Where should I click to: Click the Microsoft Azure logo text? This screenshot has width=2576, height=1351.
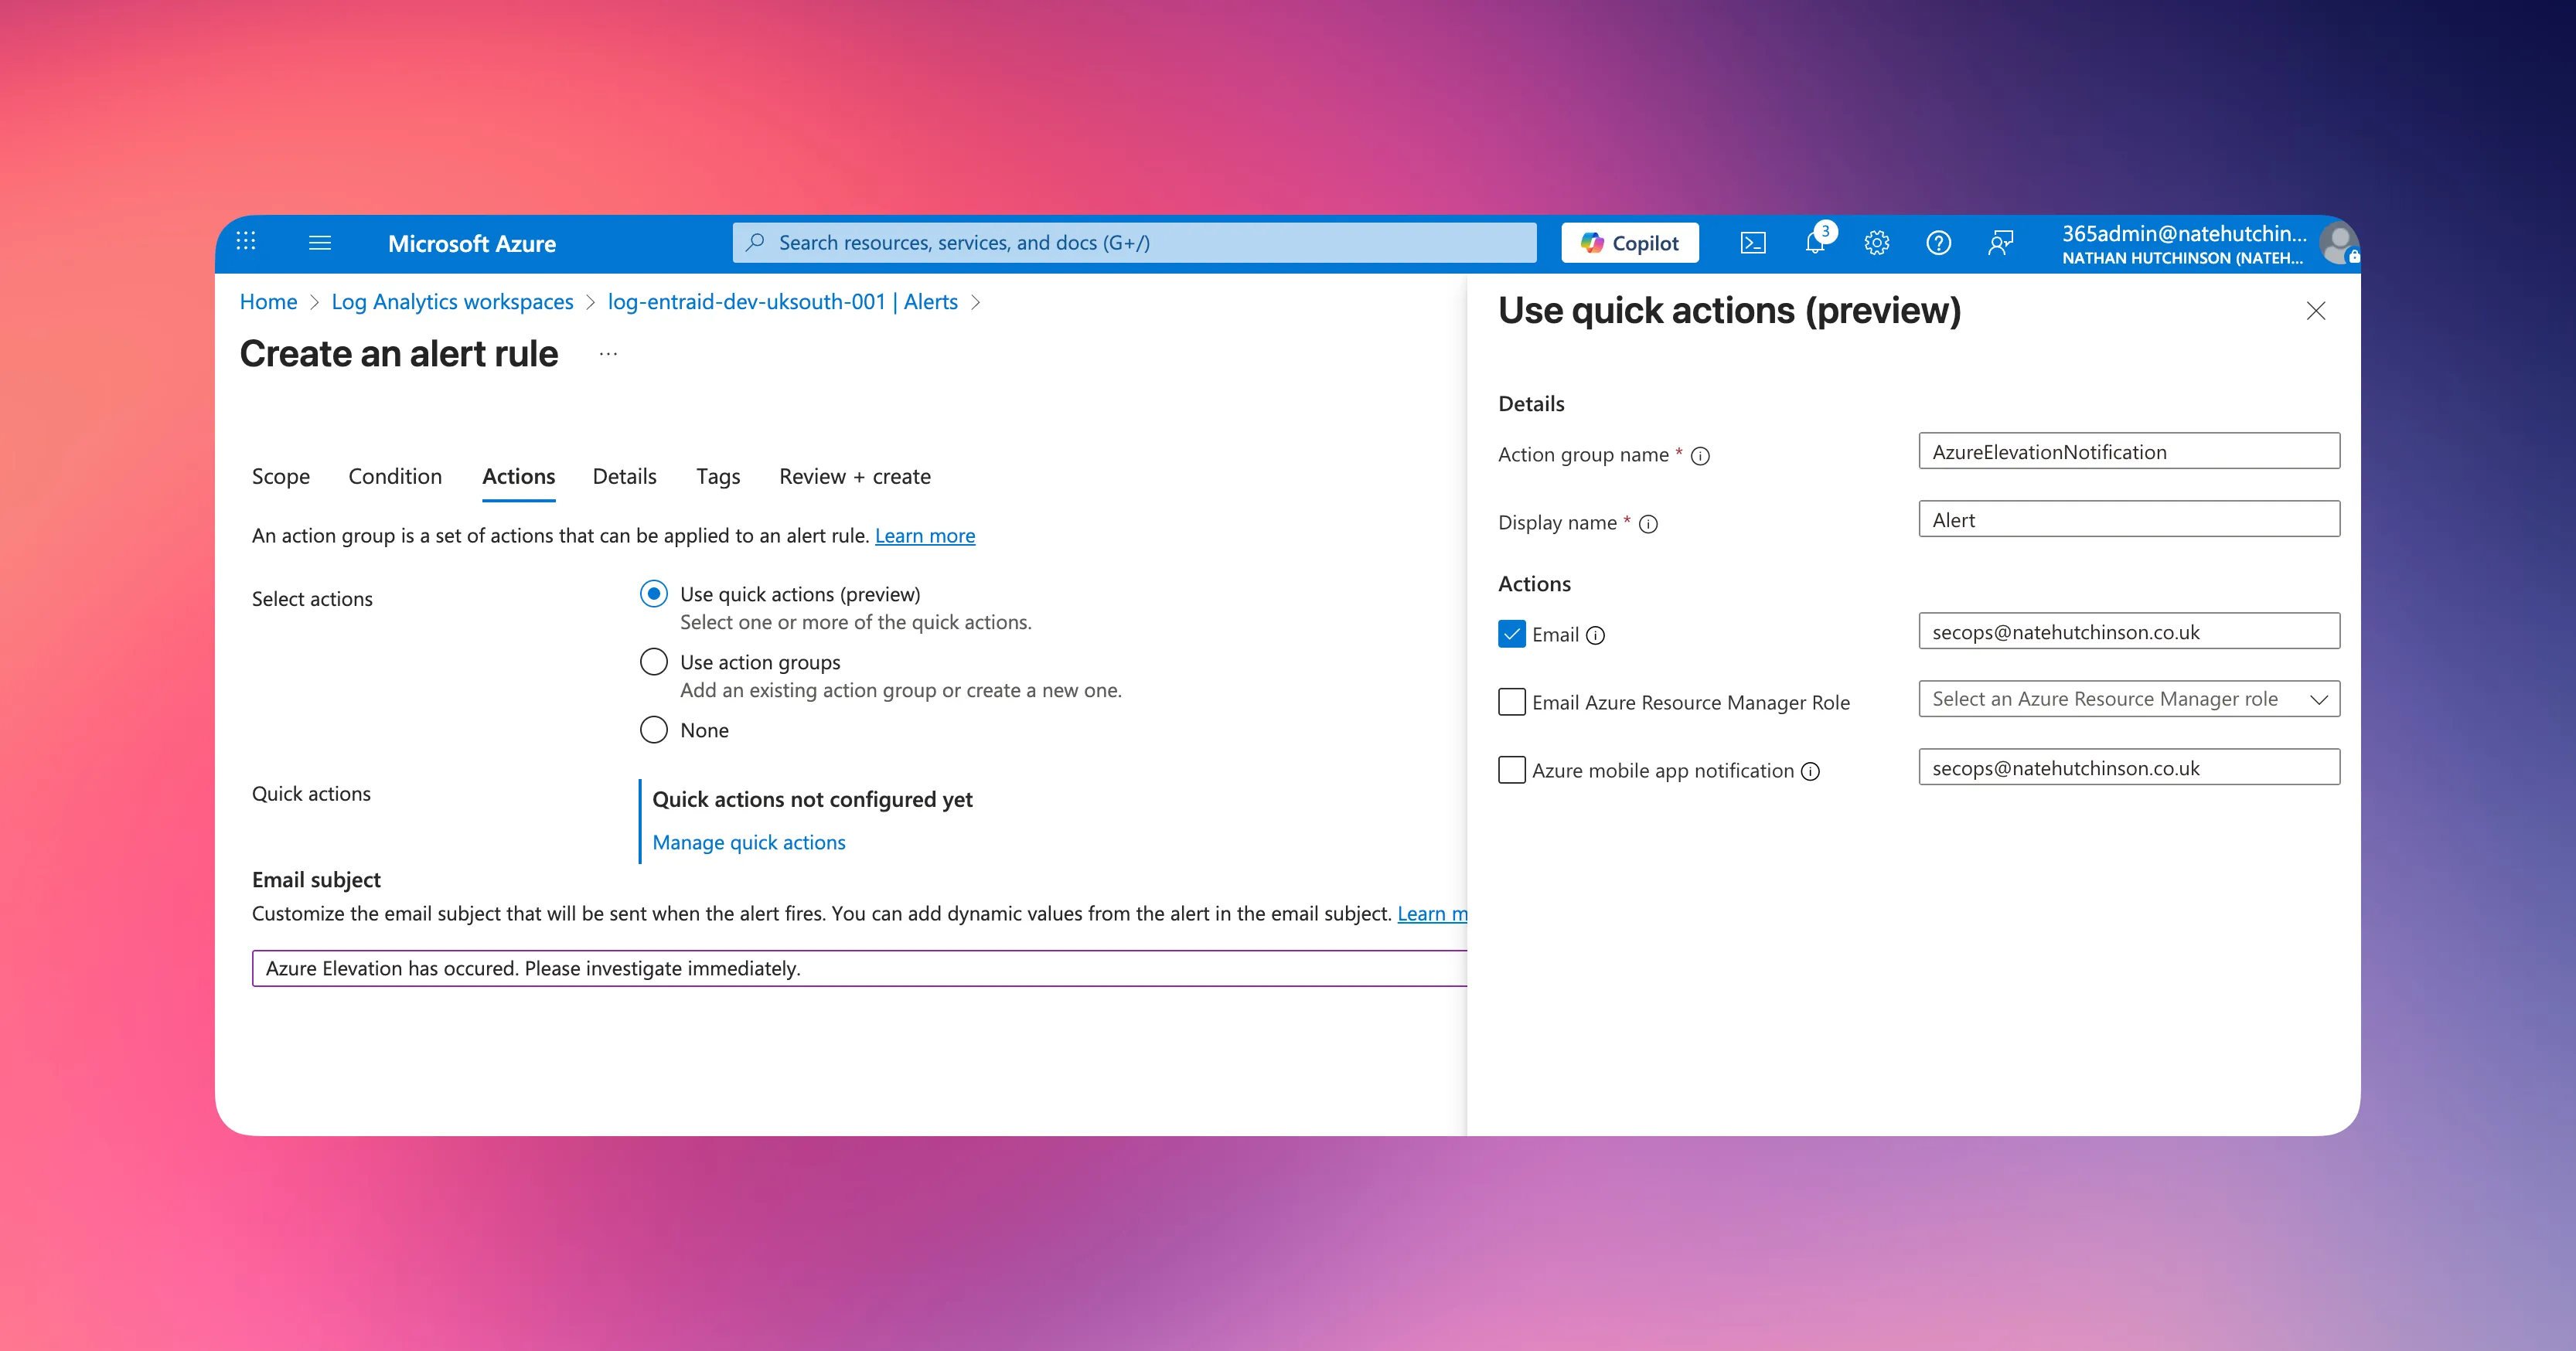click(x=472, y=244)
